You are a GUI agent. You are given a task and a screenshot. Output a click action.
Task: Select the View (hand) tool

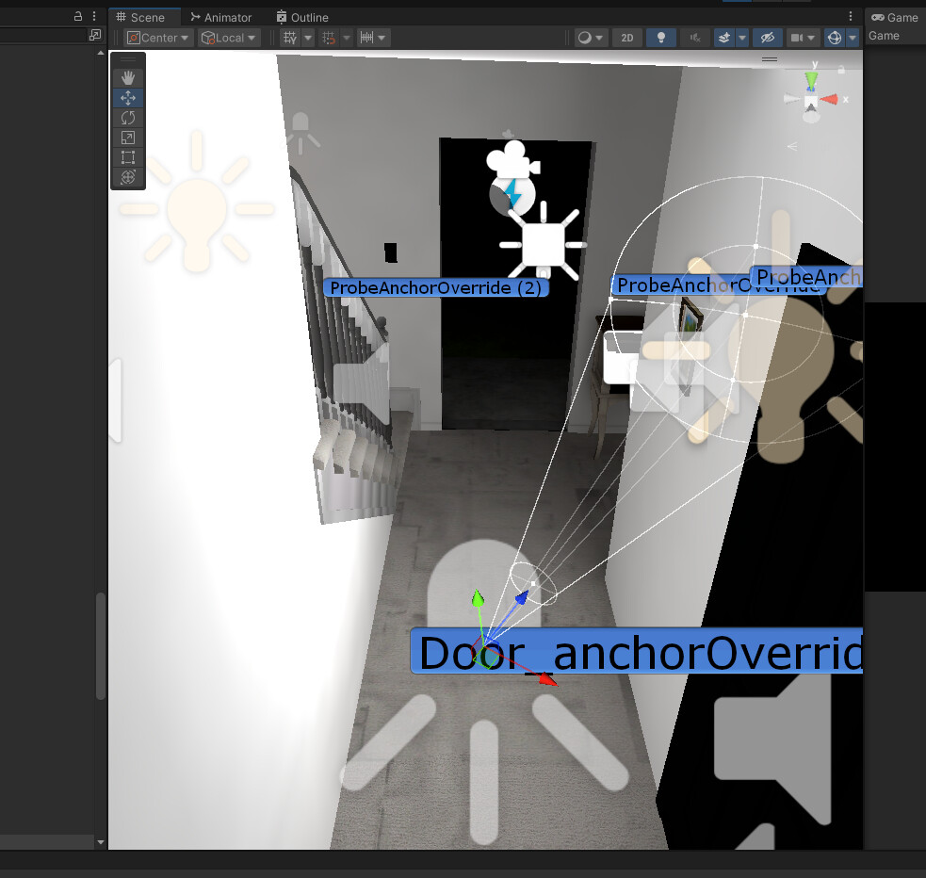pyautogui.click(x=128, y=77)
